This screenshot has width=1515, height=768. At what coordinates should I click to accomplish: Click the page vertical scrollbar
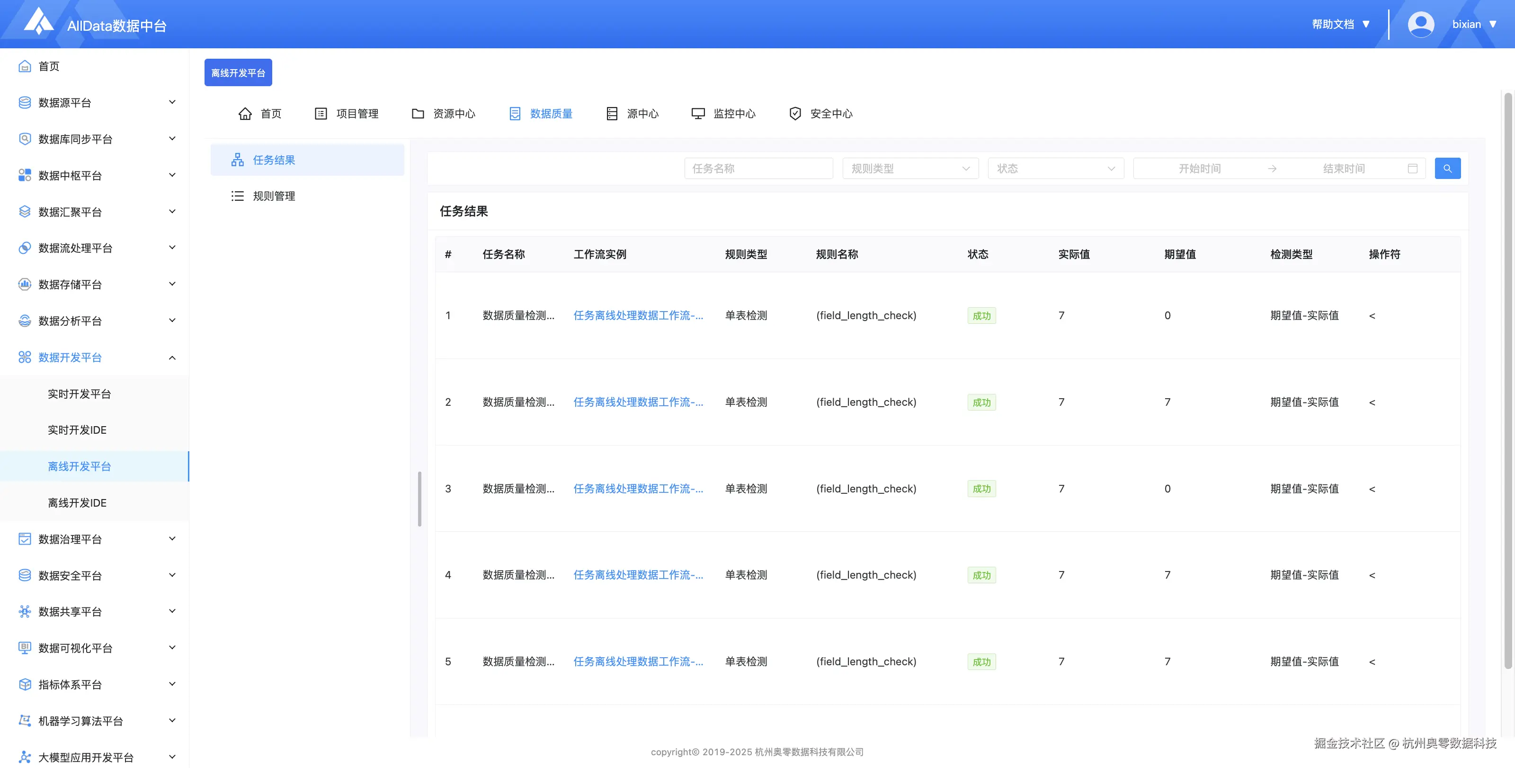click(x=1508, y=381)
